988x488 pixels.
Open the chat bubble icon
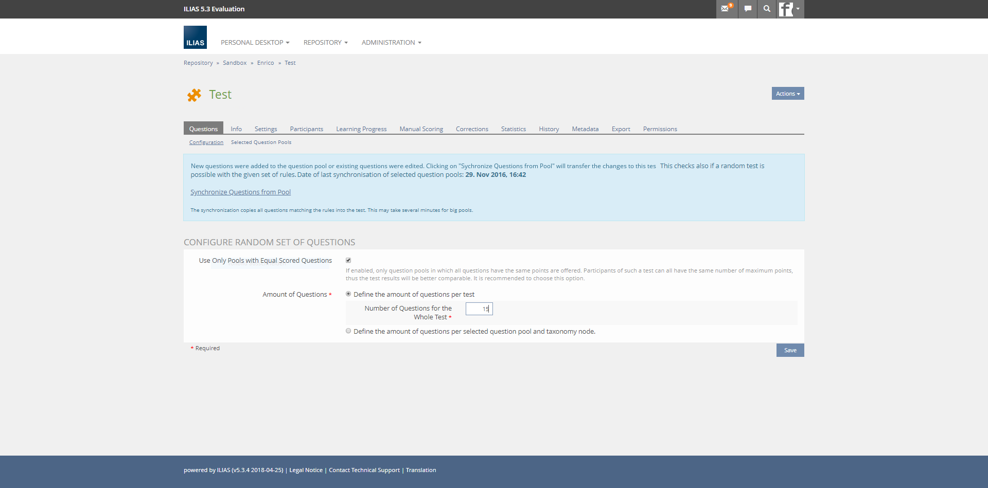748,9
